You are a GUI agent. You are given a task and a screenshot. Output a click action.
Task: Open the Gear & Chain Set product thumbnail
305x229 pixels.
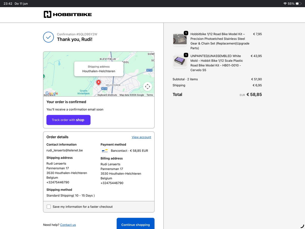point(180,39)
